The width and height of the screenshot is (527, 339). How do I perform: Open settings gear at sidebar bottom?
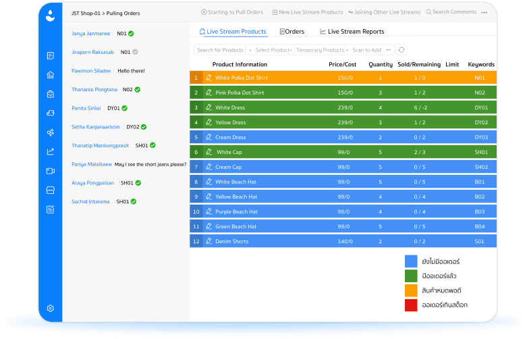51,309
